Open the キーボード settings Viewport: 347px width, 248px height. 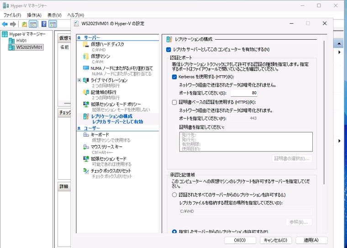coord(100,135)
